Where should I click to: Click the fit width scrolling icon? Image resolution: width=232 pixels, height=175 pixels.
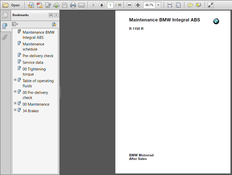point(170,5)
